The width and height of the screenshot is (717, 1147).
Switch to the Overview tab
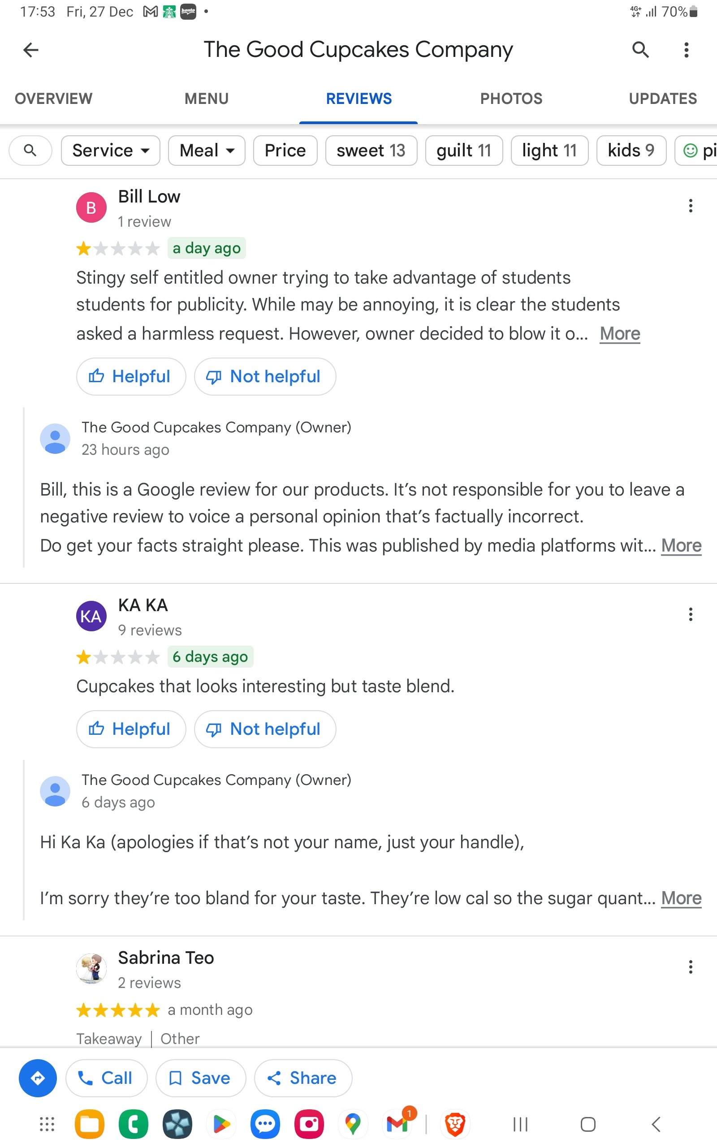pyautogui.click(x=54, y=99)
